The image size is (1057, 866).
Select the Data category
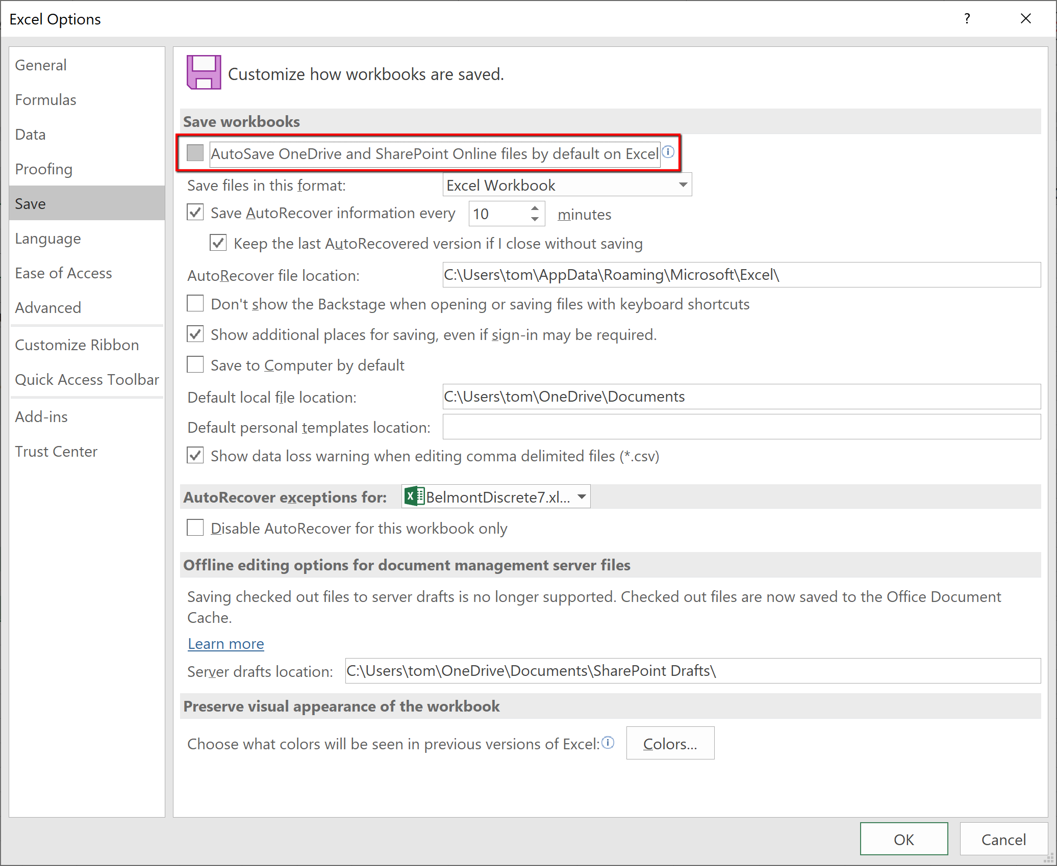87,135
